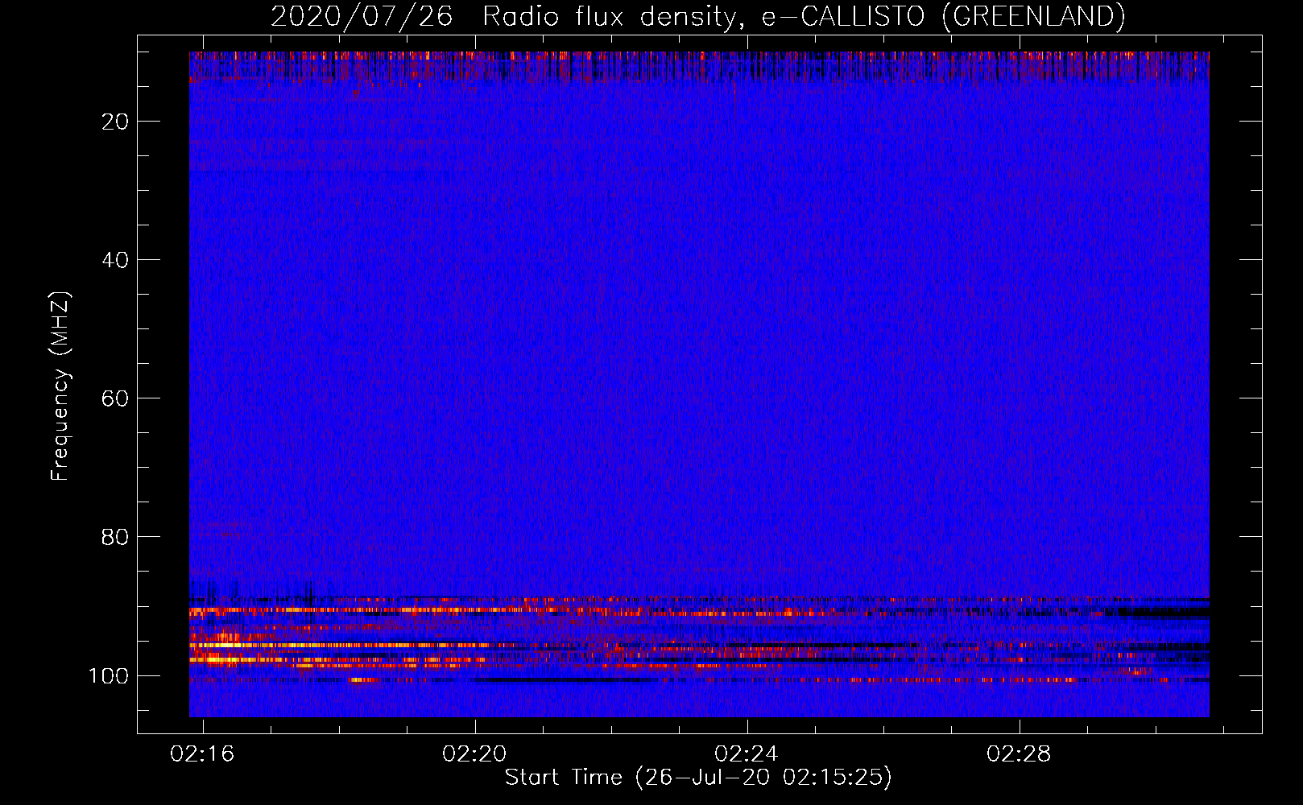The height and width of the screenshot is (805, 1303).
Task: Click the 'Frequency (MHZ)' y-axis label
Action: point(60,386)
